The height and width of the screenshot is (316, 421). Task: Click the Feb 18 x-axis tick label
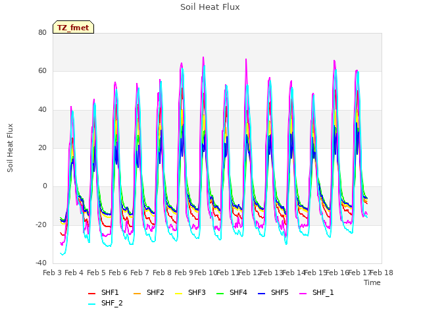(382, 273)
